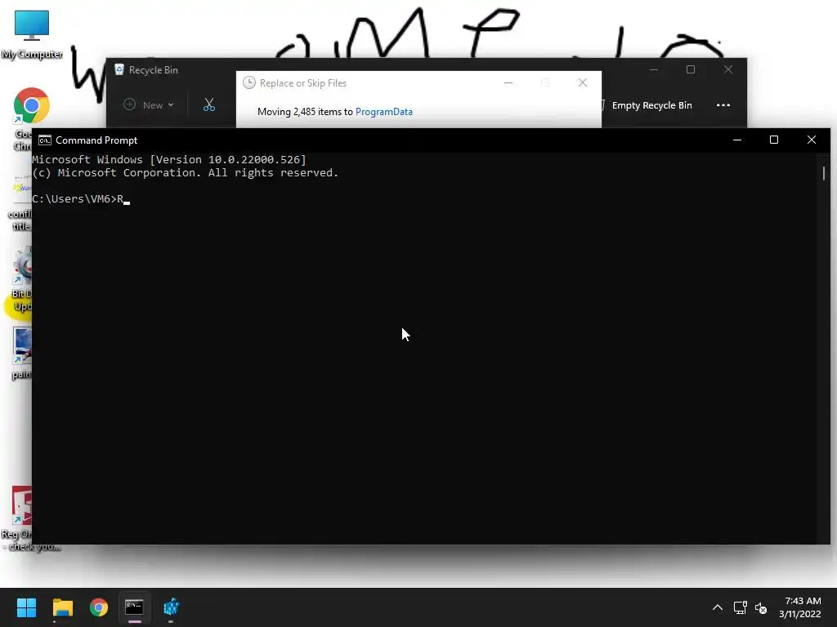The width and height of the screenshot is (837, 627).
Task: Launch Chrome from the taskbar
Action: (x=99, y=607)
